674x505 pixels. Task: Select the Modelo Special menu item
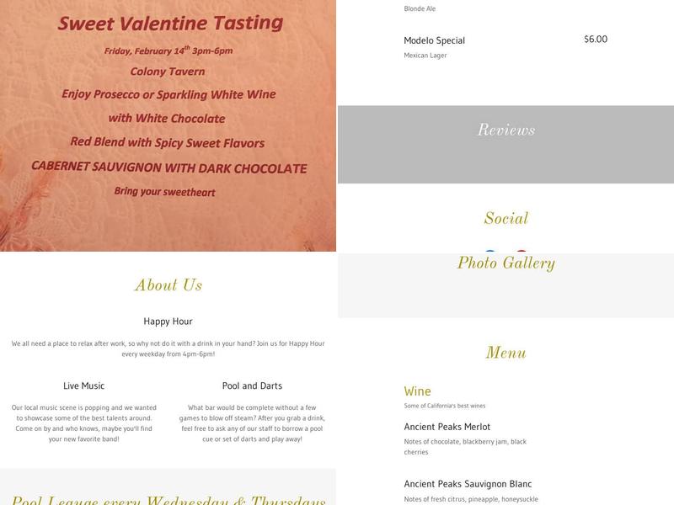point(434,40)
